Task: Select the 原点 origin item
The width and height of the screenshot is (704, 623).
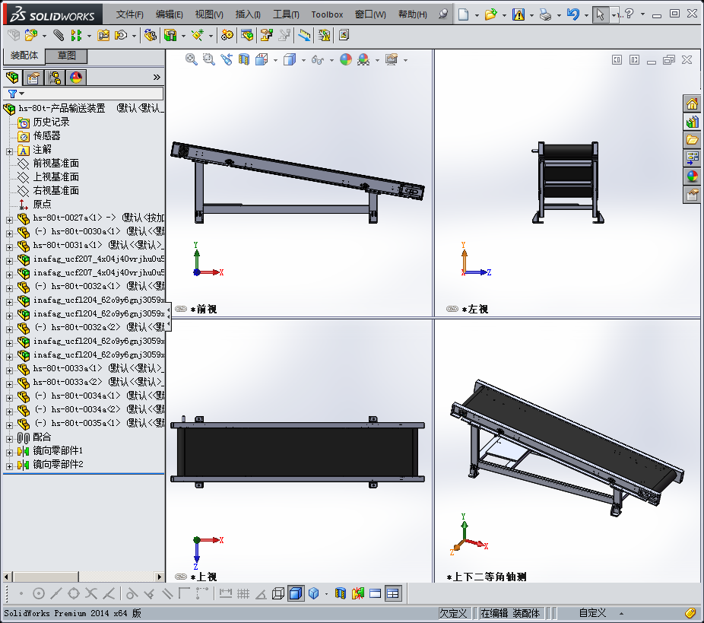Action: coord(43,205)
